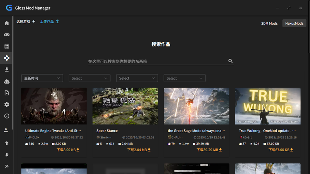
Task: Click the down arrow icon in sidebar
Action: pyautogui.click(x=7, y=154)
